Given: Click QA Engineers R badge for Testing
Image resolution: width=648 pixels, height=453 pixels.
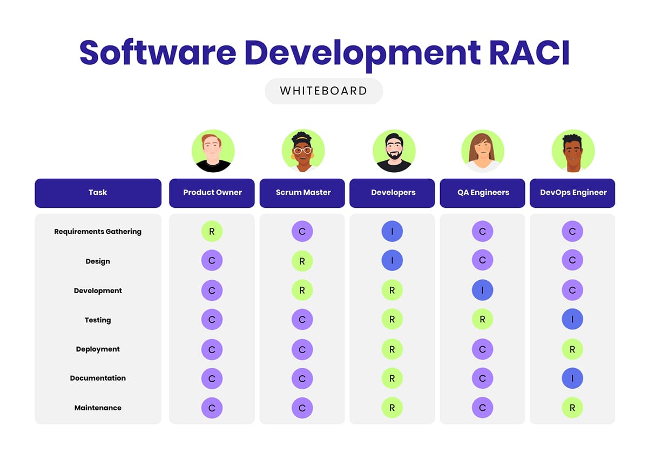Looking at the screenshot, I should coord(482,320).
